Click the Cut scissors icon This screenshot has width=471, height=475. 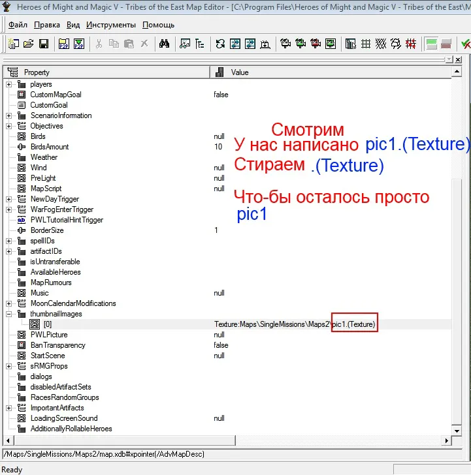pyautogui.click(x=99, y=44)
